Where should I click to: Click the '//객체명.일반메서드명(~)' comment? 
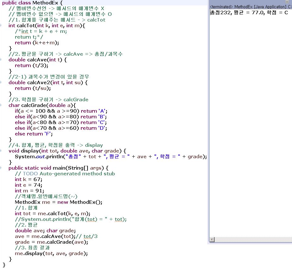(x=46, y=197)
